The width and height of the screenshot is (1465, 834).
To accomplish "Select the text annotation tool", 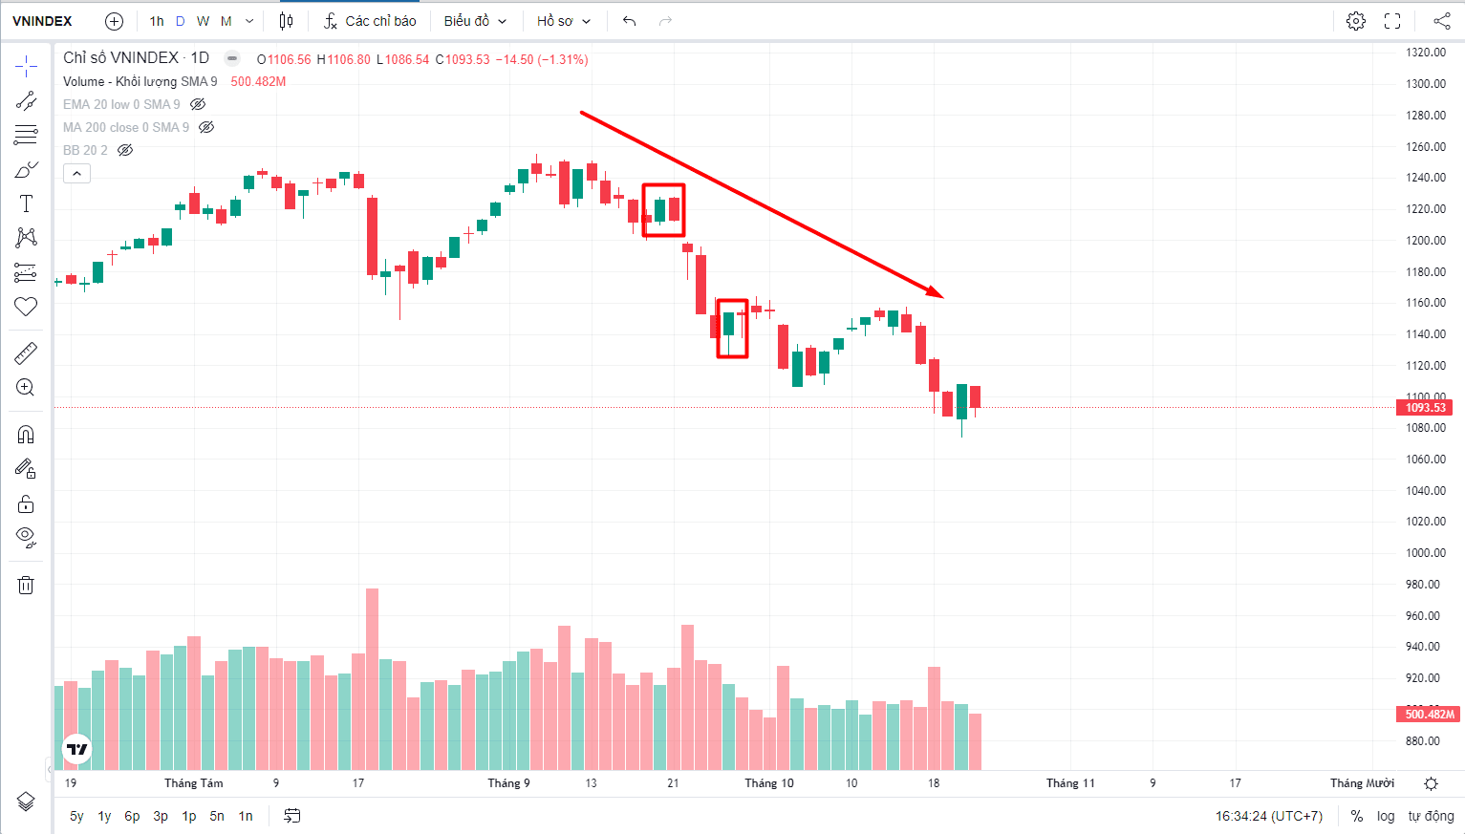I will click(x=26, y=203).
